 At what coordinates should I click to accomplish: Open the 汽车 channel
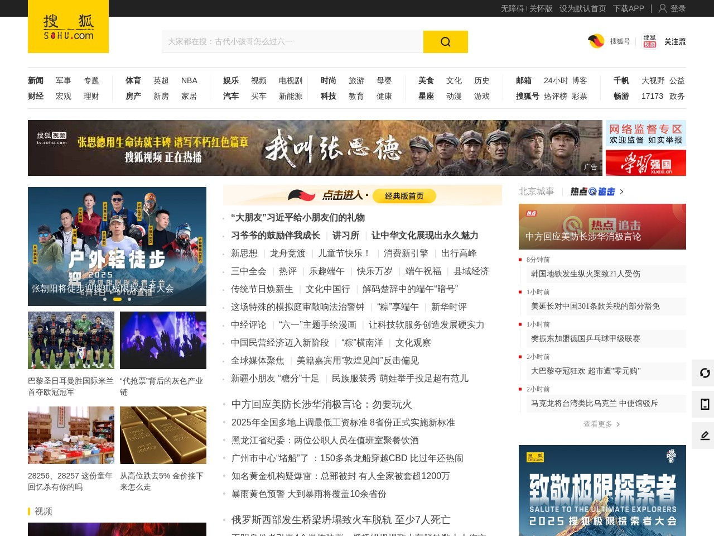tap(231, 96)
